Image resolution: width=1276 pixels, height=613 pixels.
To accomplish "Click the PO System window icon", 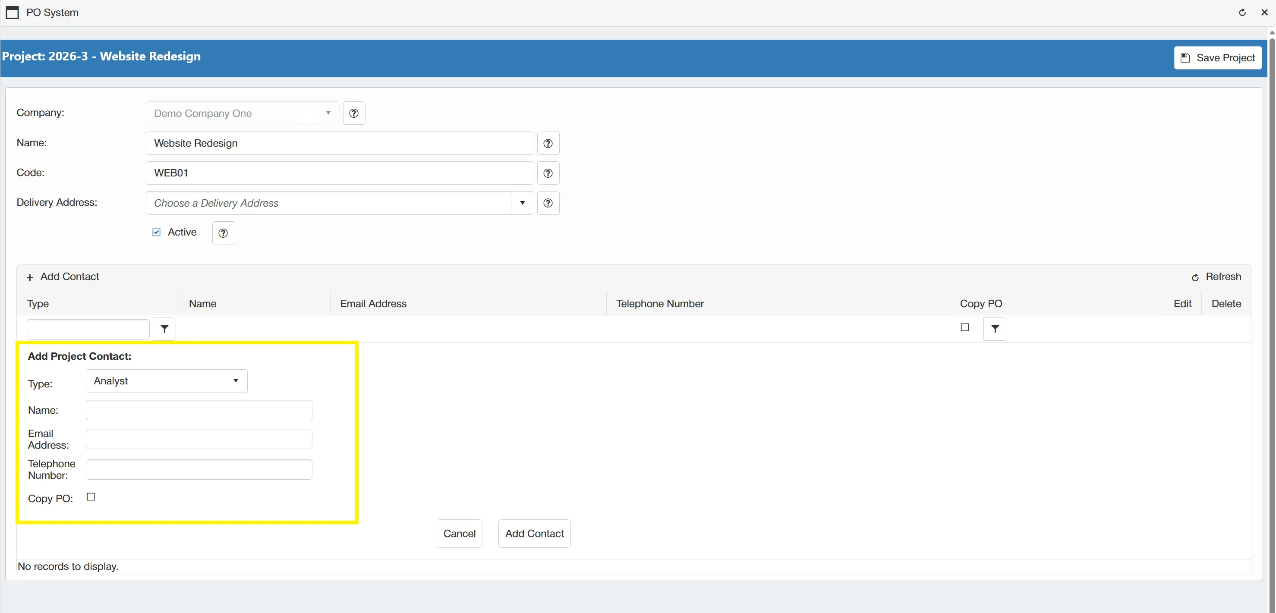I will coord(13,13).
